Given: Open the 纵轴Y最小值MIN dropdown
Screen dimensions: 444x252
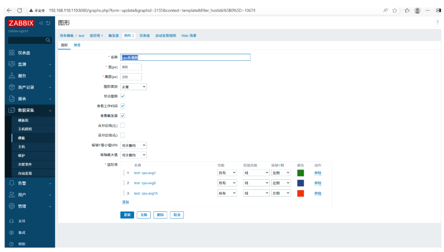Looking at the screenshot, I should point(133,145).
